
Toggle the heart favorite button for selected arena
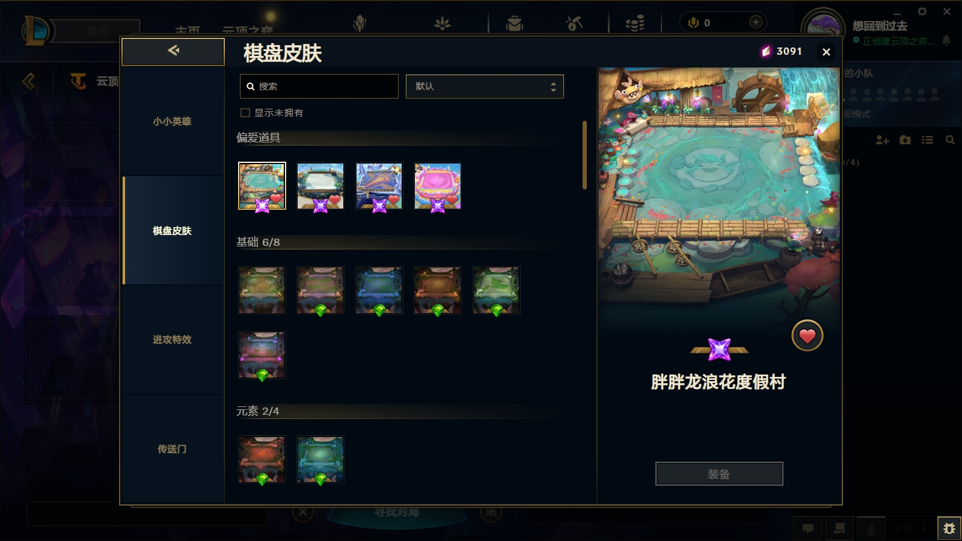click(807, 335)
